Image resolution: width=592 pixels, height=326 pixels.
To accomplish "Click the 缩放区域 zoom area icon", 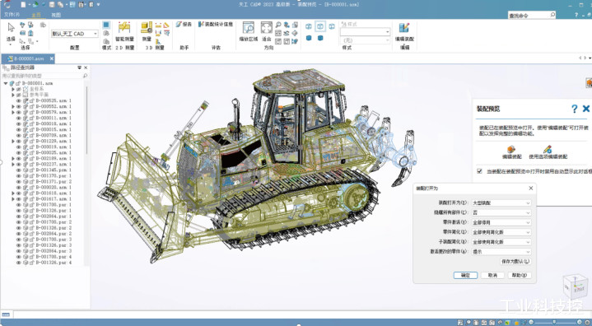I will (x=249, y=28).
